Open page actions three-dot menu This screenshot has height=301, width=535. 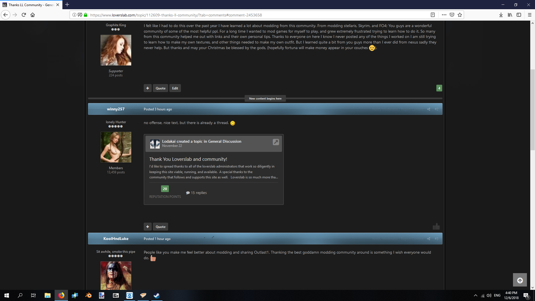[444, 15]
